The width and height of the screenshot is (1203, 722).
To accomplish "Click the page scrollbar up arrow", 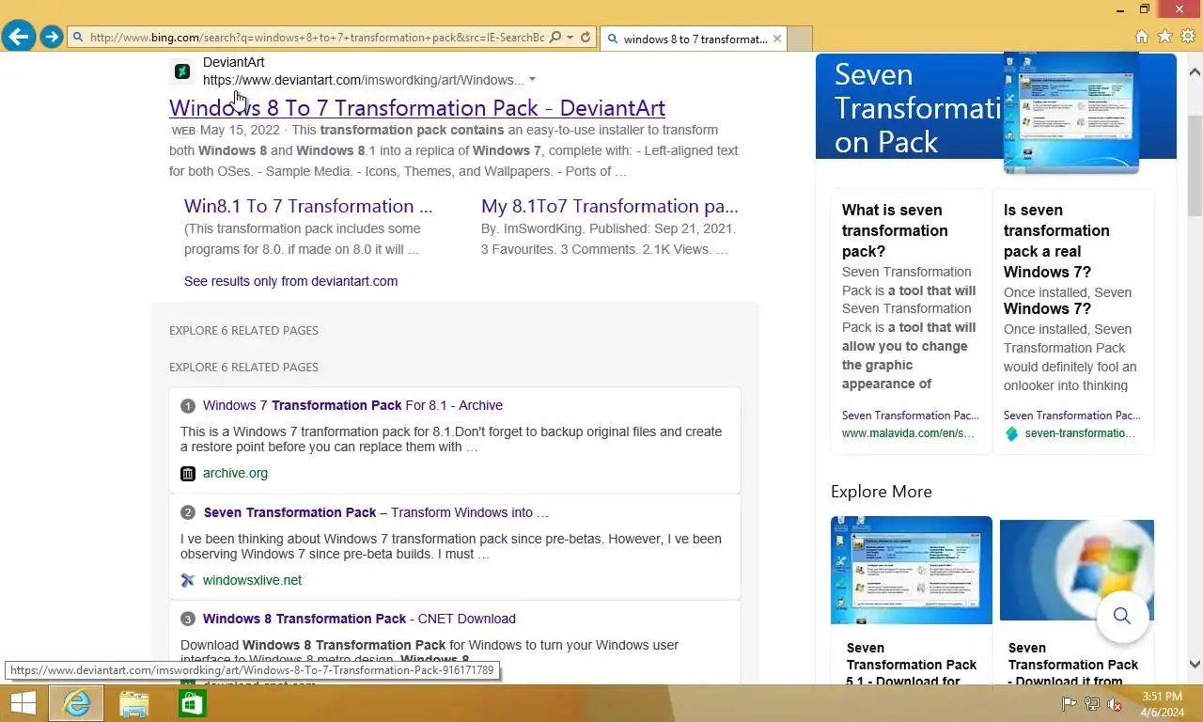I will point(1195,71).
